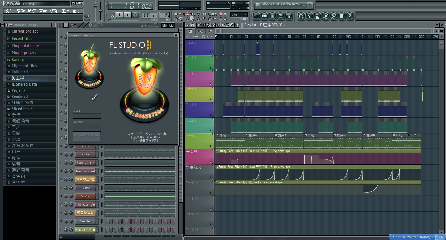
Task: Open the audio editor microphone icon
Action: pyautogui.click(x=333, y=16)
